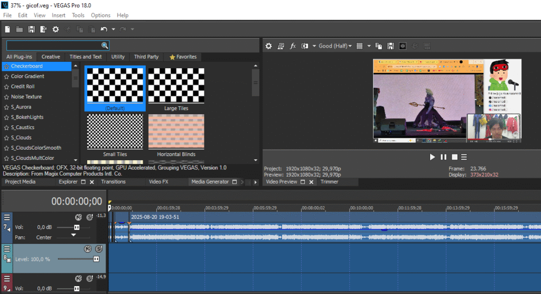Image resolution: width=541 pixels, height=294 pixels.
Task: Save the project using the main toolbar
Action: point(31,30)
